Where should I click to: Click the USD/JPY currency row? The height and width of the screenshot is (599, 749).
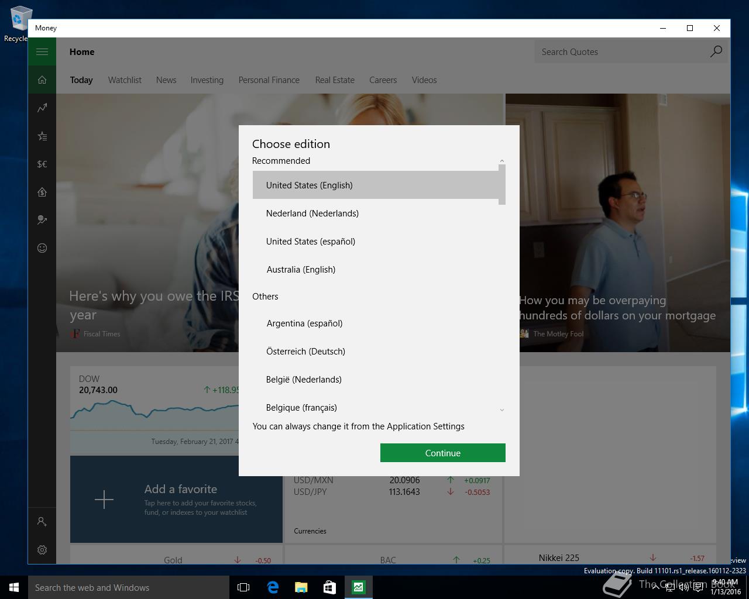pyautogui.click(x=392, y=491)
